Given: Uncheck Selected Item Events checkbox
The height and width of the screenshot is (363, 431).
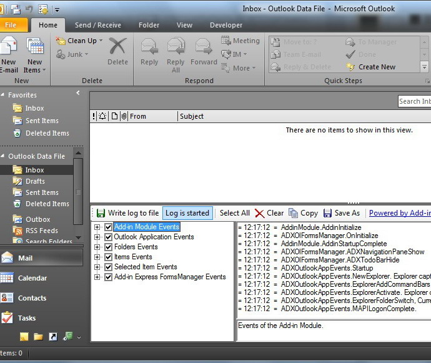Looking at the screenshot, I should [108, 267].
